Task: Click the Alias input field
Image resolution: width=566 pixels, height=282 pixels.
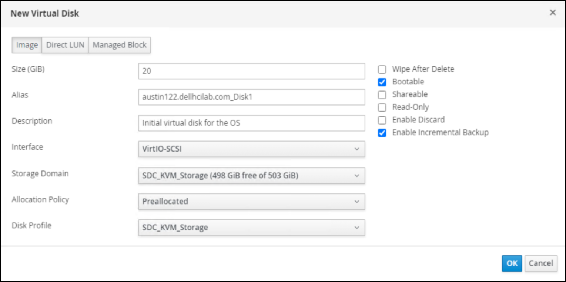Action: pos(252,97)
